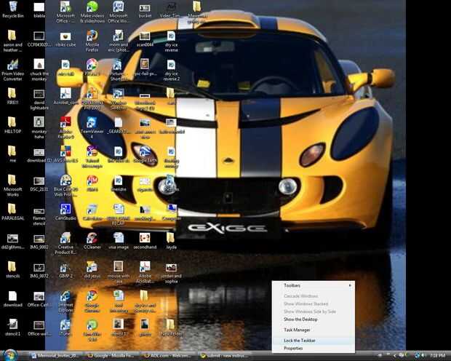Select the IMG_0002 image file

[39, 241]
